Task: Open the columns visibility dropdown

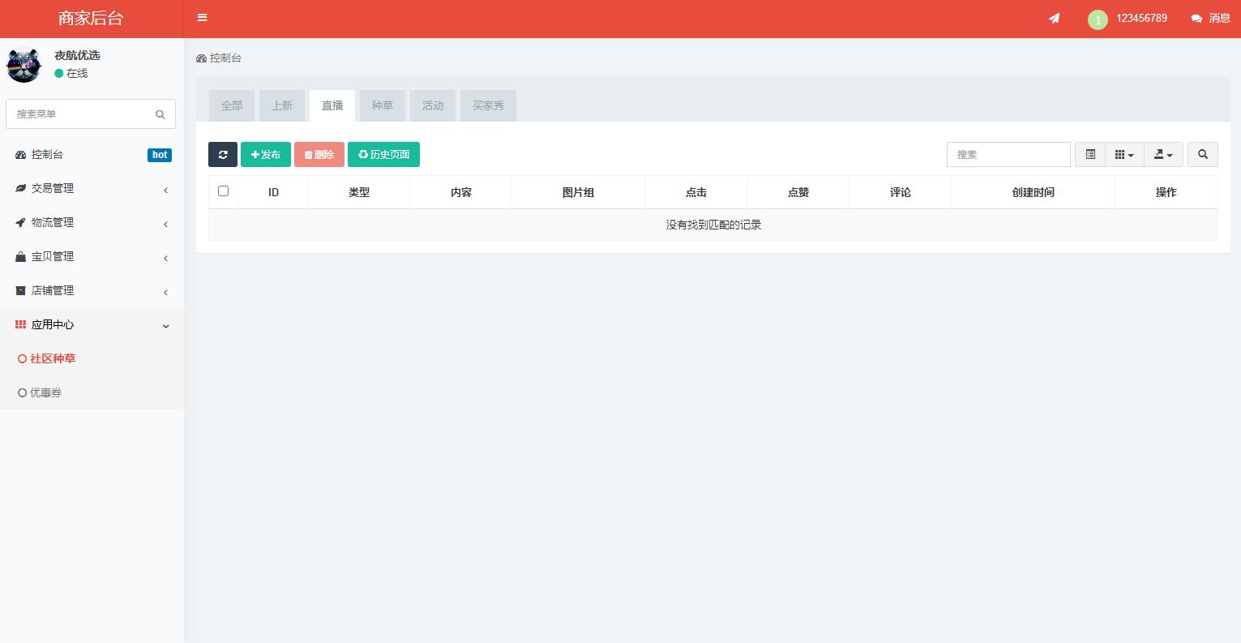Action: point(1124,154)
